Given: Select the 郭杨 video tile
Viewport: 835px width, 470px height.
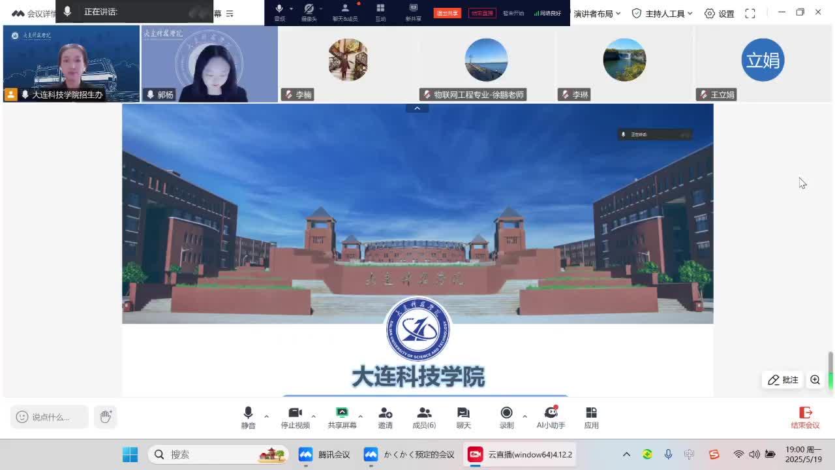Looking at the screenshot, I should [209, 64].
